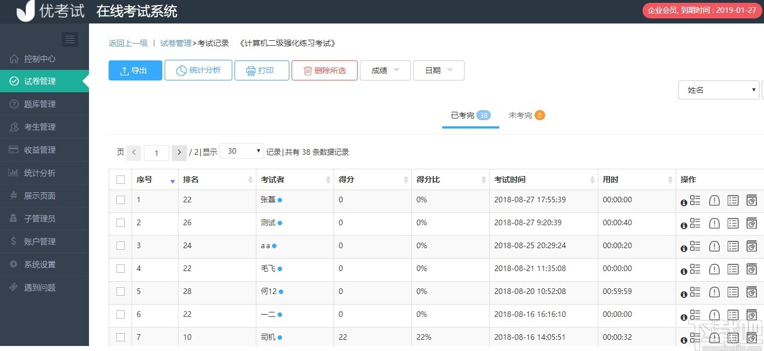Click the 打印 print button
The image size is (764, 351).
262,70
